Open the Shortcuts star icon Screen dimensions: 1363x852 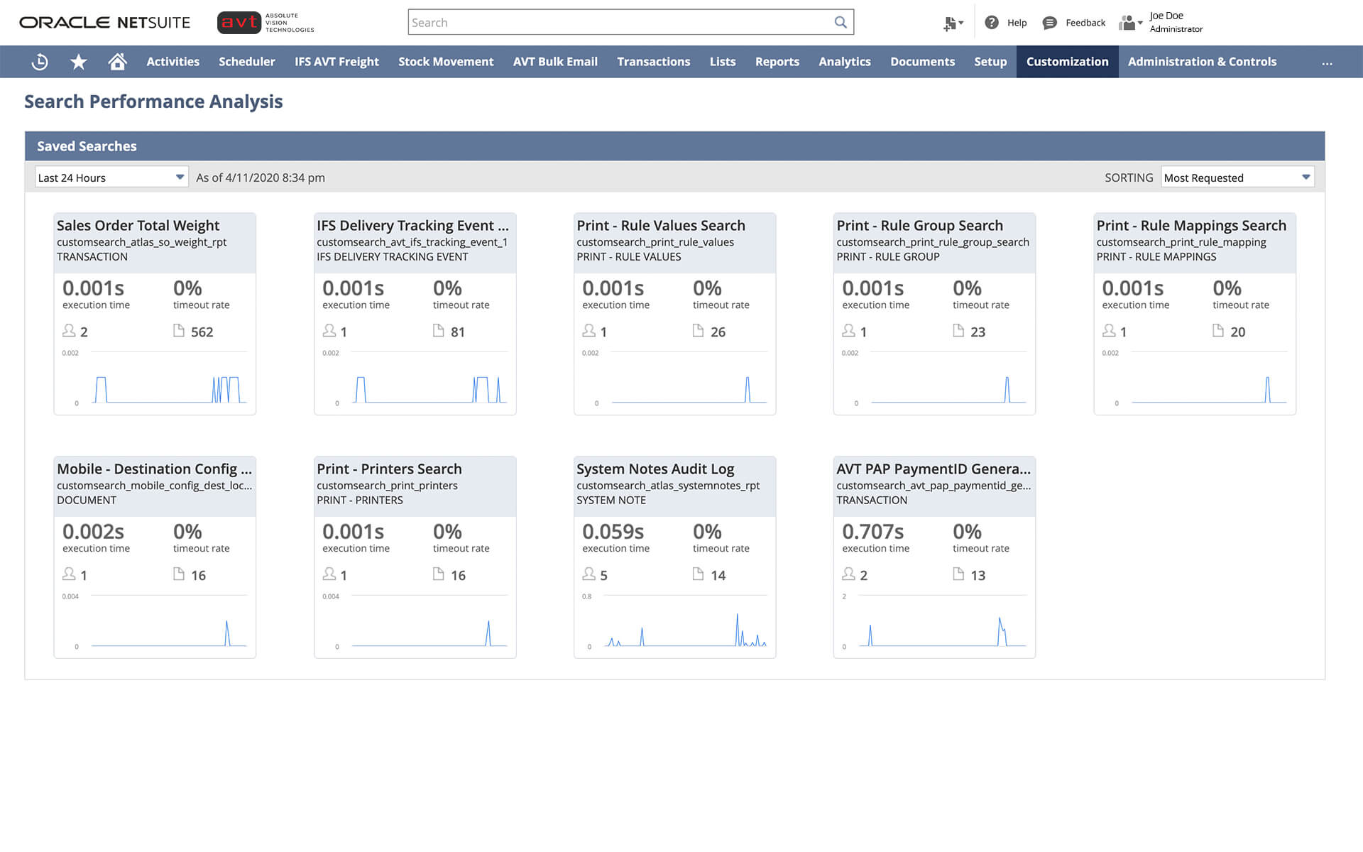pos(79,62)
